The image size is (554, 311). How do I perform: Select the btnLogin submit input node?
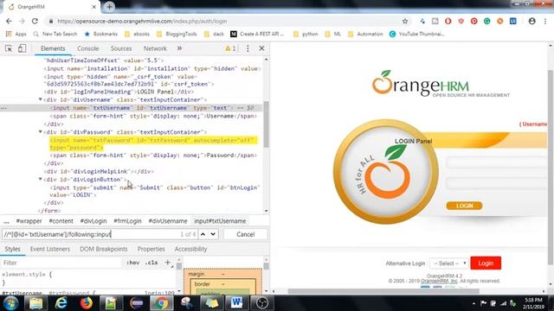tap(155, 191)
